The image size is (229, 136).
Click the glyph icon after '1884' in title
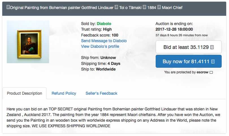[x=159, y=7]
